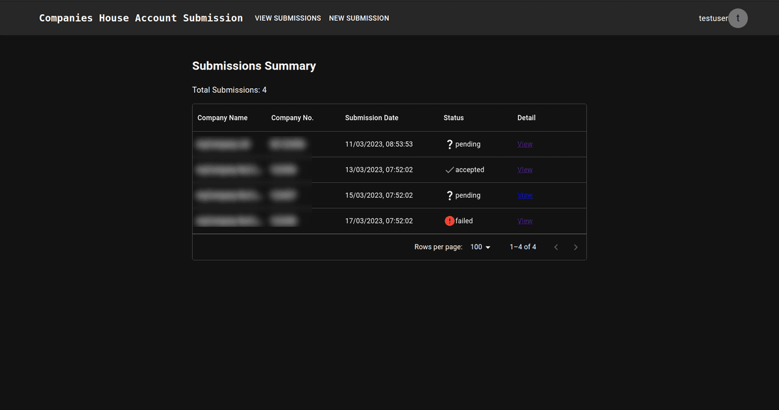779x410 pixels.
Task: Click the failed status text
Action: (464, 221)
